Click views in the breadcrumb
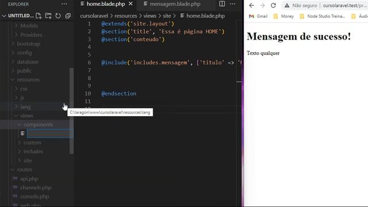368x207 pixels. click(149, 16)
